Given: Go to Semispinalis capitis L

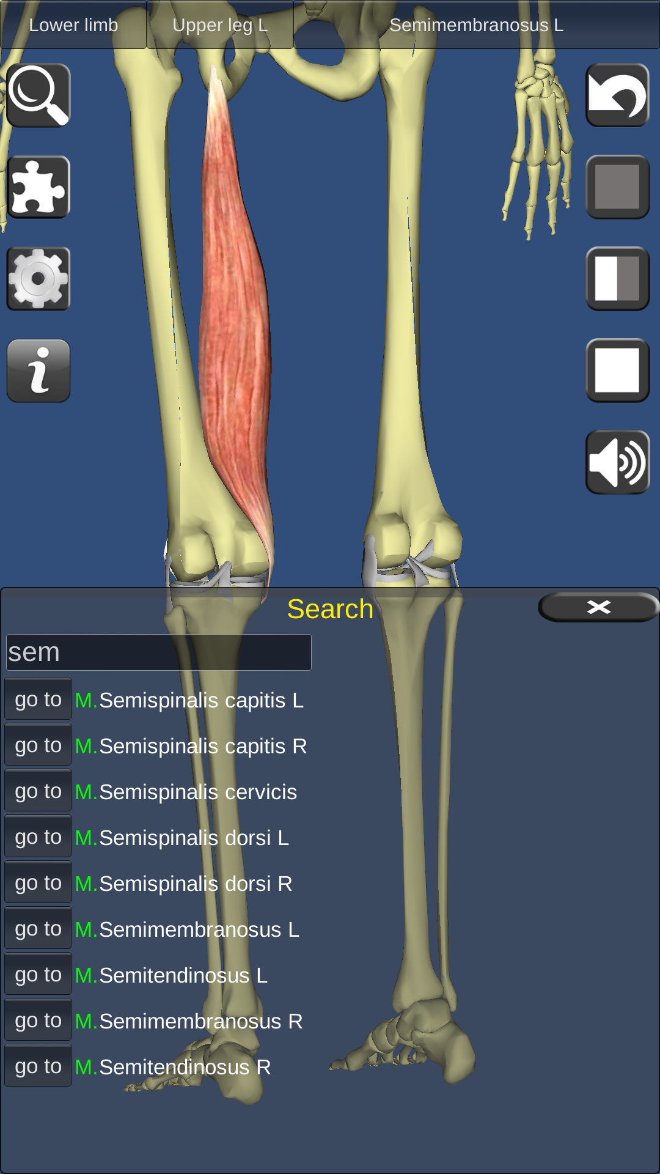Looking at the screenshot, I should [x=38, y=699].
